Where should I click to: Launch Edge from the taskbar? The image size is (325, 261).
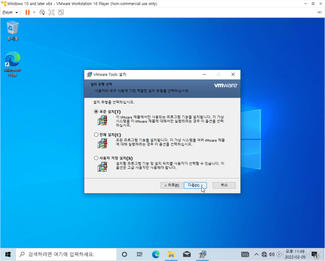click(156, 254)
